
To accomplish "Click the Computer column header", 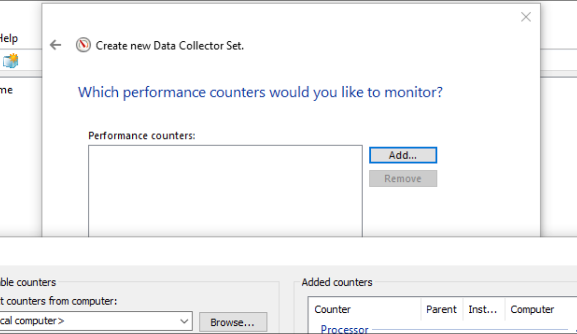I will [532, 309].
